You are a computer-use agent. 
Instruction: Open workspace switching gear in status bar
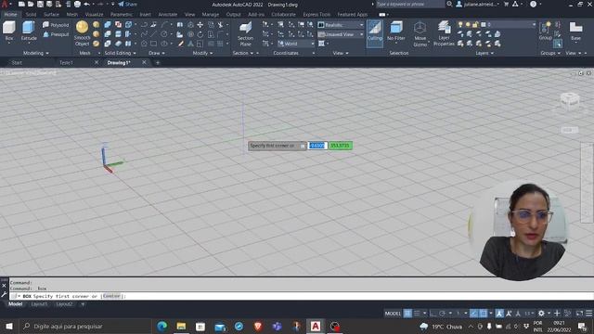point(541,314)
